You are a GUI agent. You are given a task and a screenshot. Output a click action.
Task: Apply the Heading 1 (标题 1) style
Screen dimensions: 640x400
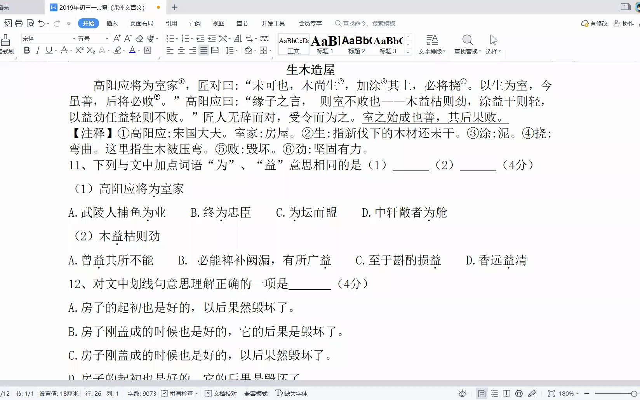pyautogui.click(x=325, y=44)
